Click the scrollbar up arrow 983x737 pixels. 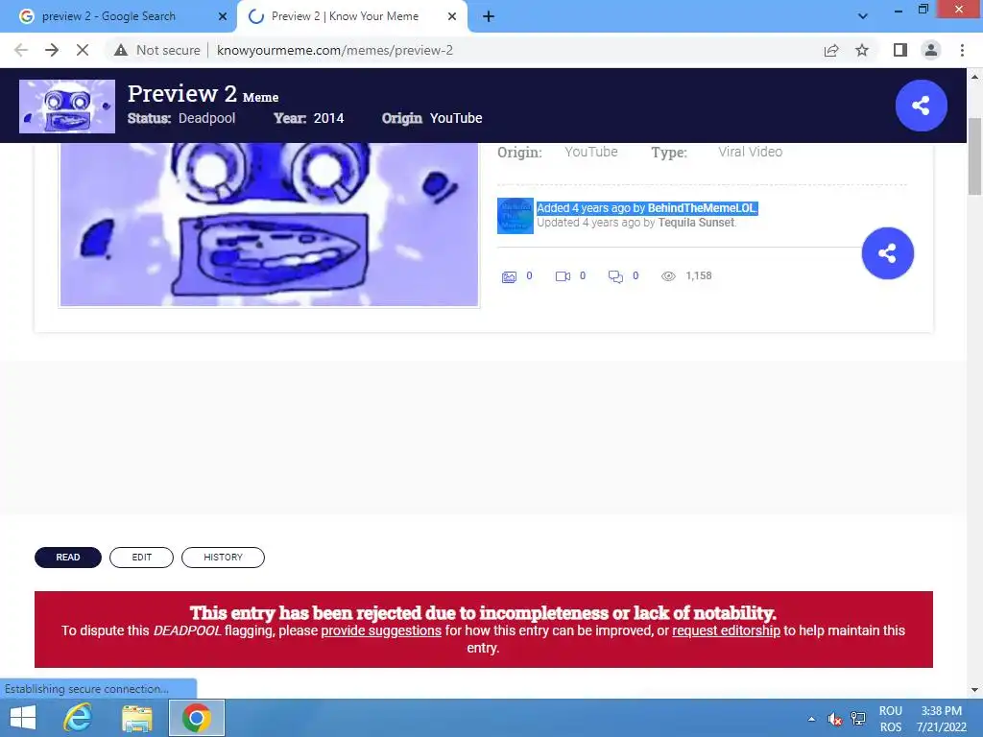974,77
